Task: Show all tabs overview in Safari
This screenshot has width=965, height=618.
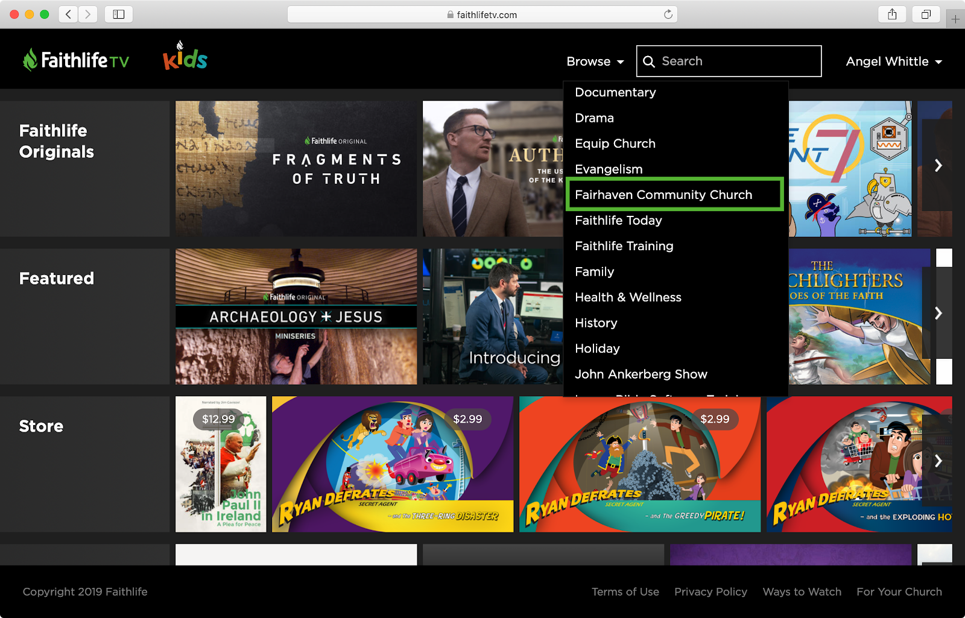Action: pos(926,14)
